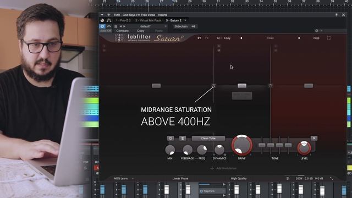Click the automation icon beside power button
Image resolution: width=352 pixels, height=198 pixels.
point(109,26)
